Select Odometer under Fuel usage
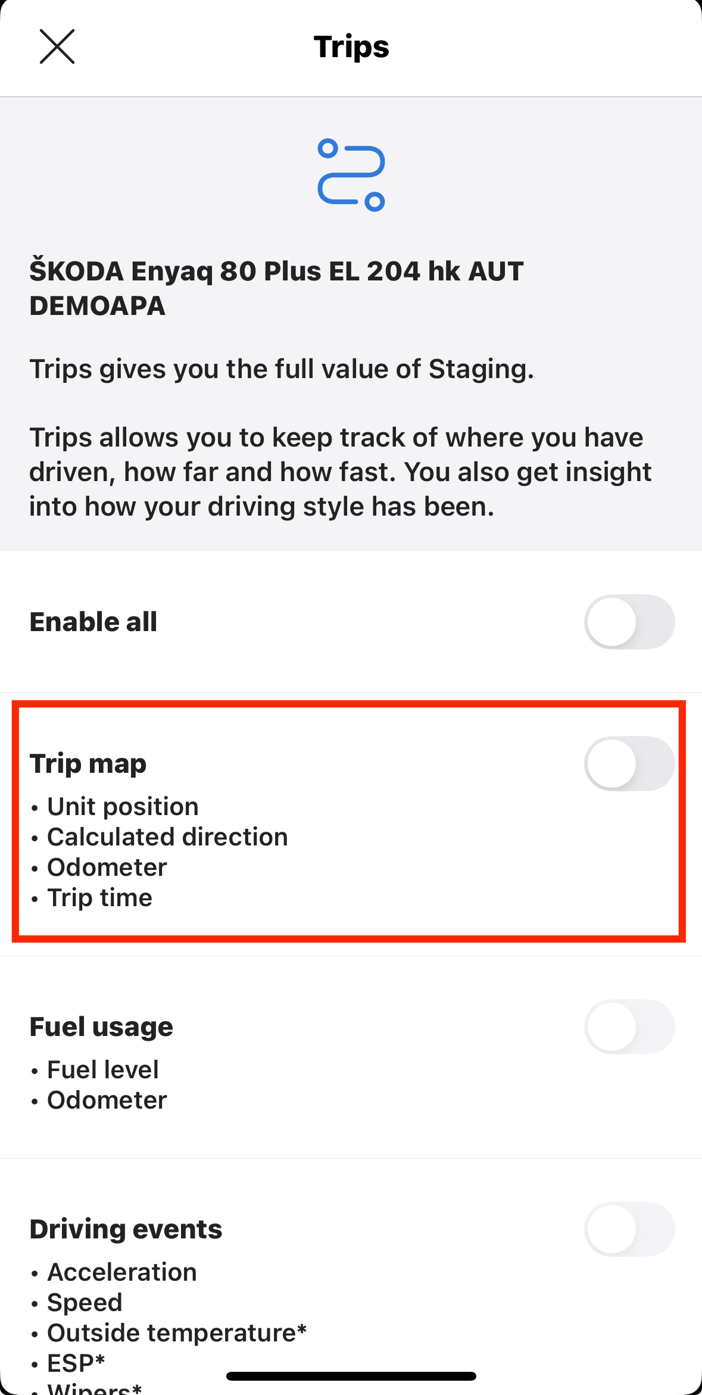The width and height of the screenshot is (702, 1395). [107, 1100]
